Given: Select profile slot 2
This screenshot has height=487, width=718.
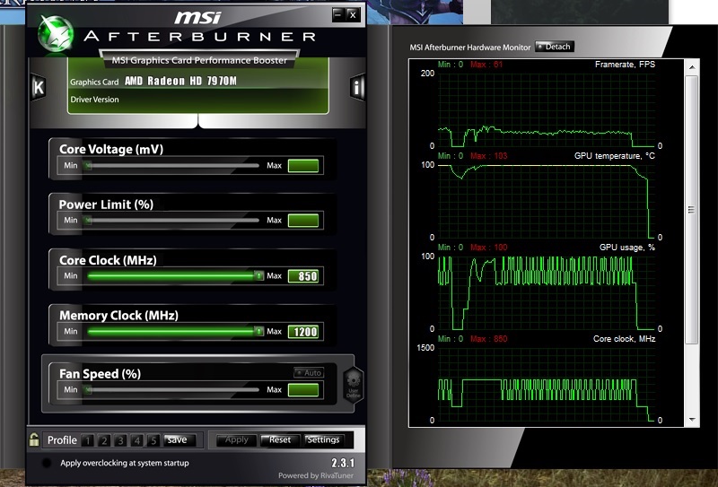Looking at the screenshot, I should [x=104, y=440].
